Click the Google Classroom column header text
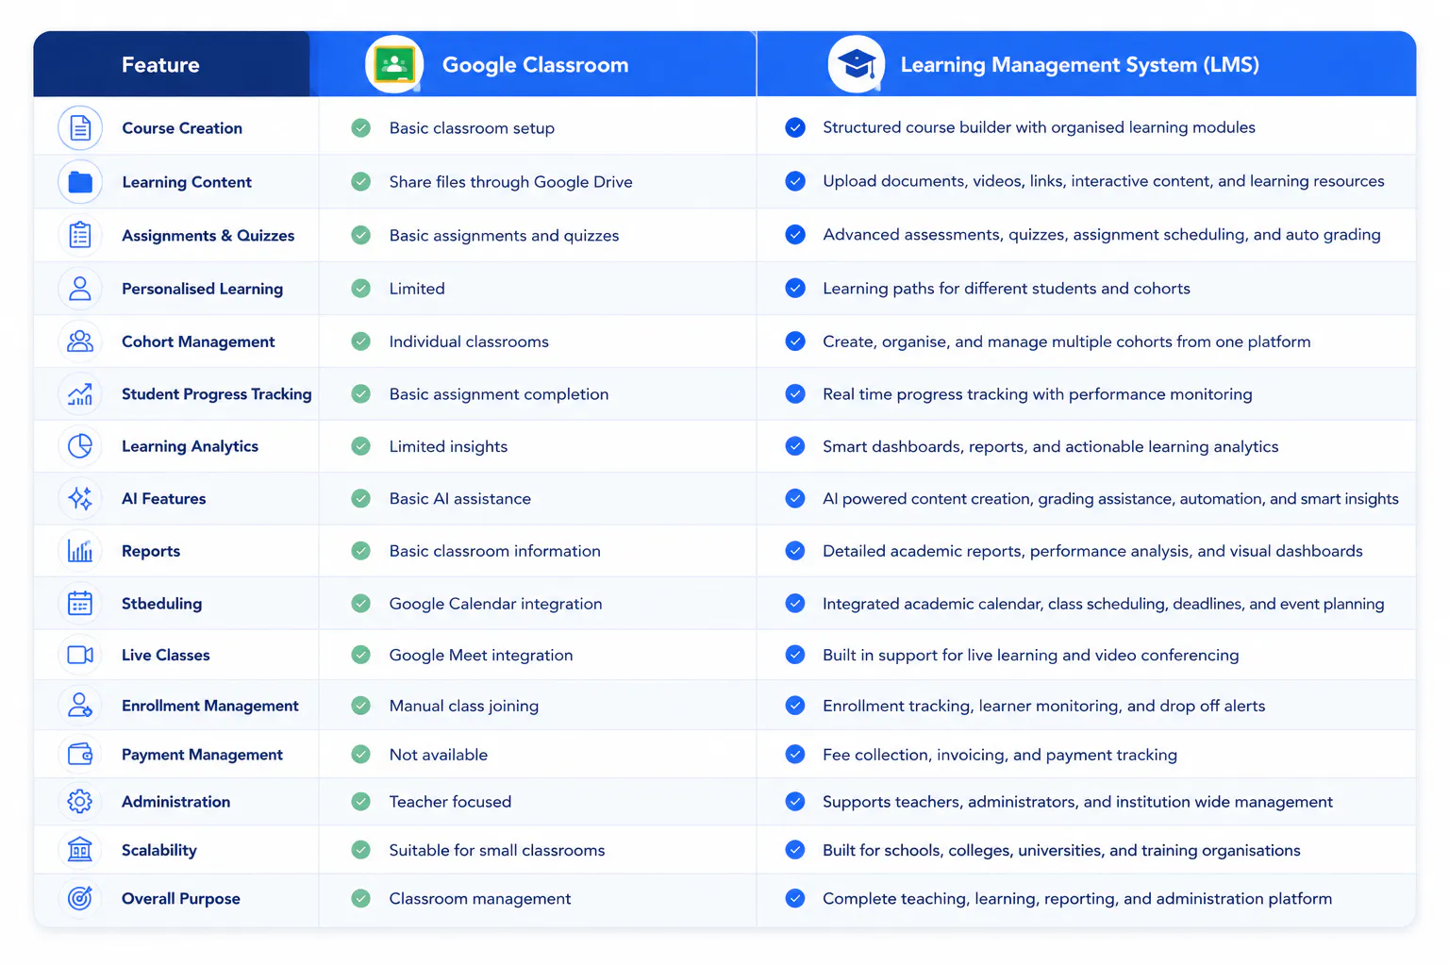Image resolution: width=1449 pixels, height=966 pixels. (x=535, y=65)
